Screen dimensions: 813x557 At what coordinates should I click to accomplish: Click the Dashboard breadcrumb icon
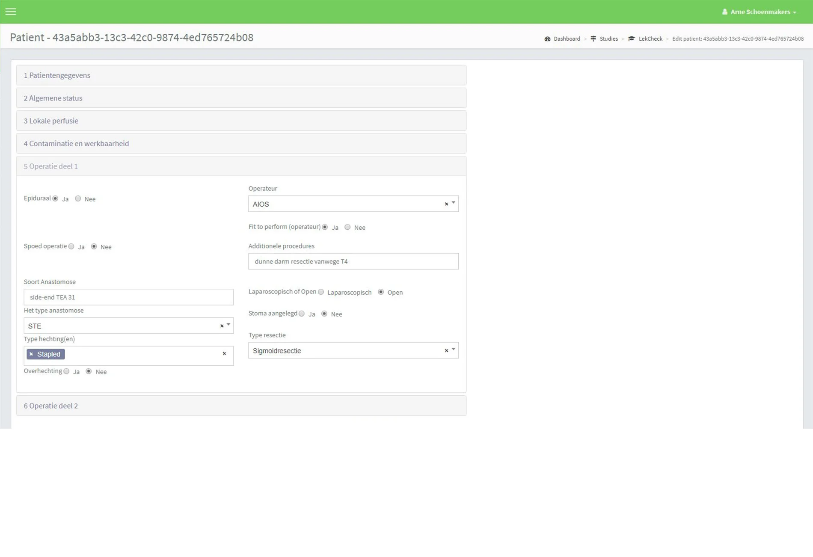[547, 39]
